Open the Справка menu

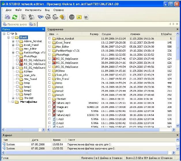tap(59, 10)
